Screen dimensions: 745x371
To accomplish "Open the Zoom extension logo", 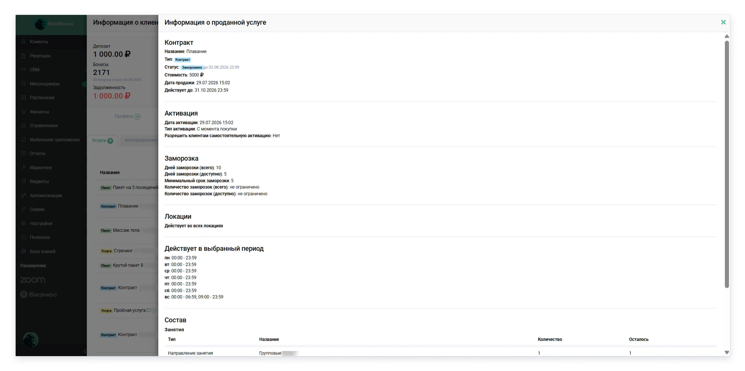I will [33, 280].
